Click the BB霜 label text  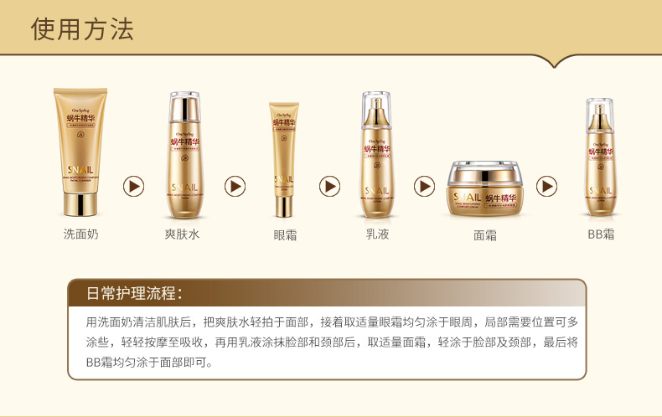click(601, 234)
